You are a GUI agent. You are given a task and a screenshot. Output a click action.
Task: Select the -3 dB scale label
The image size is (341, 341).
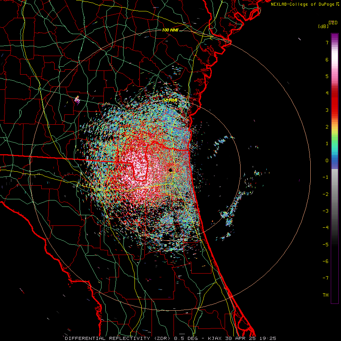click(x=325, y=211)
